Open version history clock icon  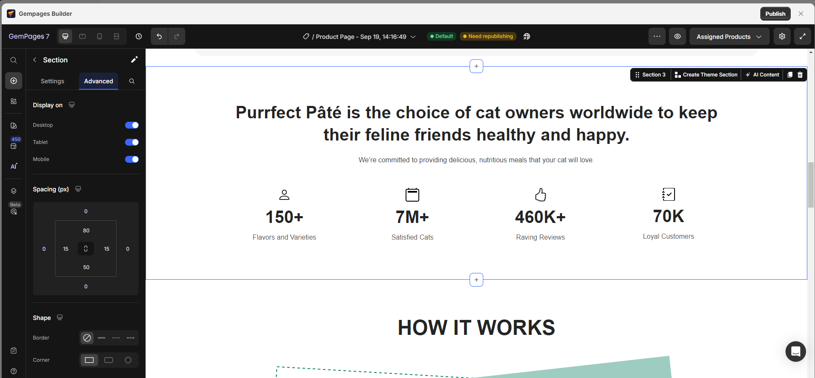pos(139,36)
